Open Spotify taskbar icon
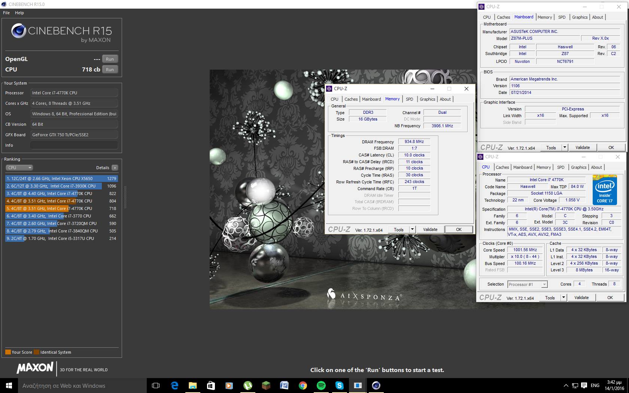 (x=321, y=386)
